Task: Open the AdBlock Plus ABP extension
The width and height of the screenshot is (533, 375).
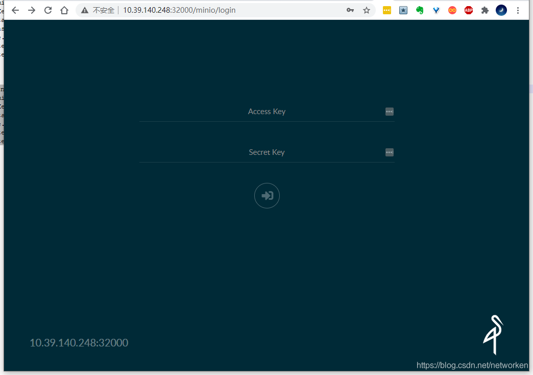Action: point(469,10)
